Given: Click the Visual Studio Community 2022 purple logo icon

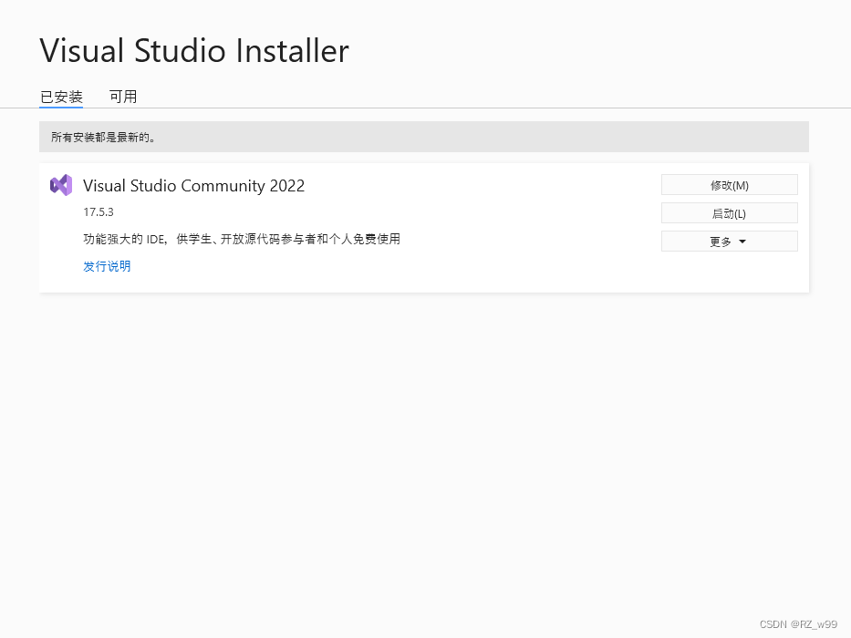Looking at the screenshot, I should point(61,185).
